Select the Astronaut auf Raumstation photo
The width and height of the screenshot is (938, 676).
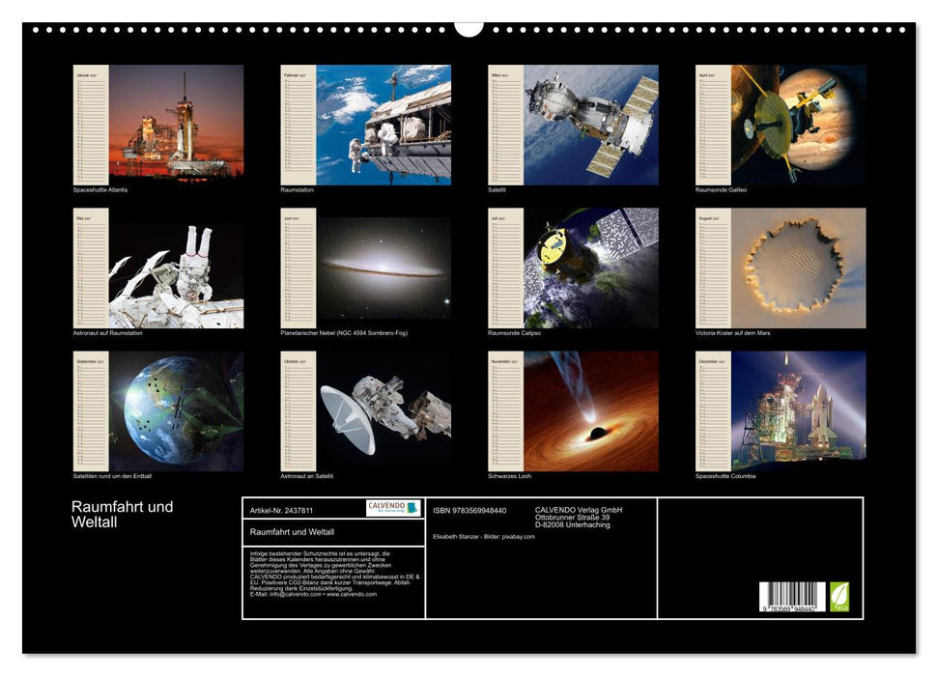[176, 268]
